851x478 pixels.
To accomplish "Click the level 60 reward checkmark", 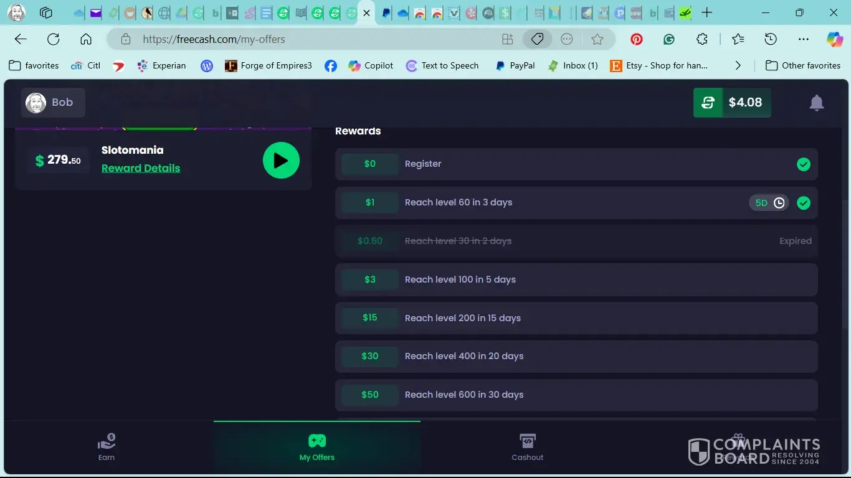I will click(804, 203).
